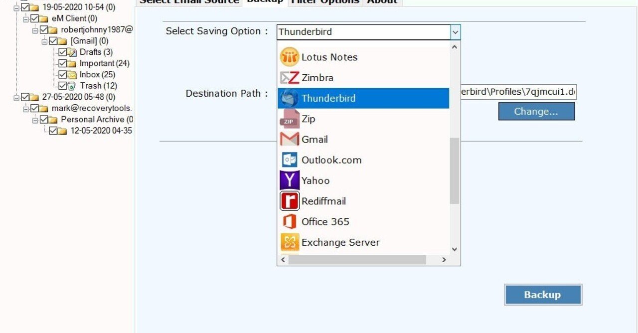
Task: Expand the Personal Archive folder node
Action: [35, 119]
